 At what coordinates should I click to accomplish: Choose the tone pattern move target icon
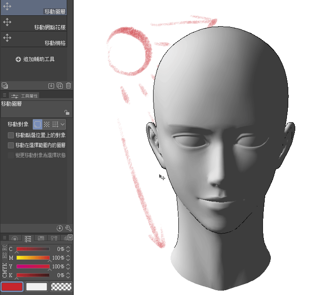pyautogui.click(x=47, y=124)
